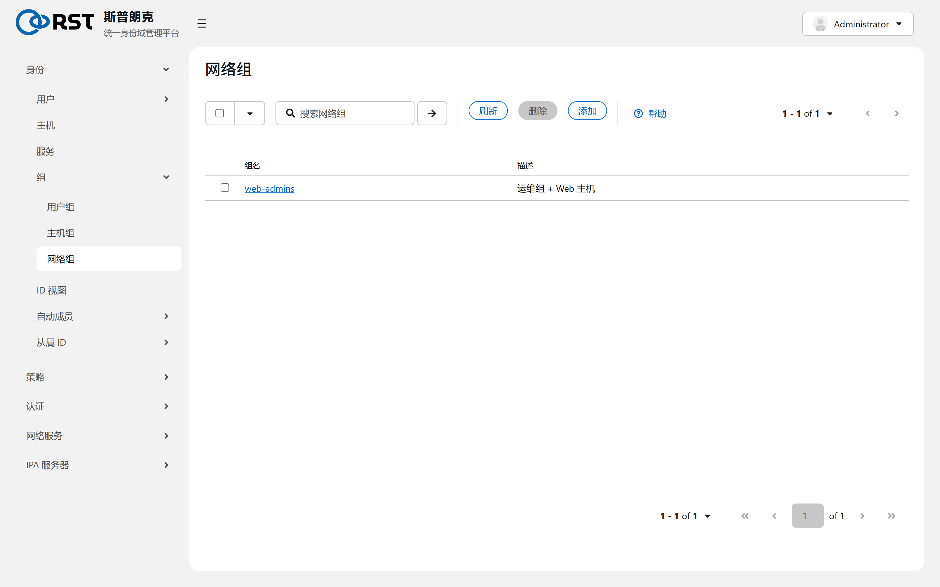Open the ID 视图 navigation item

[103, 290]
